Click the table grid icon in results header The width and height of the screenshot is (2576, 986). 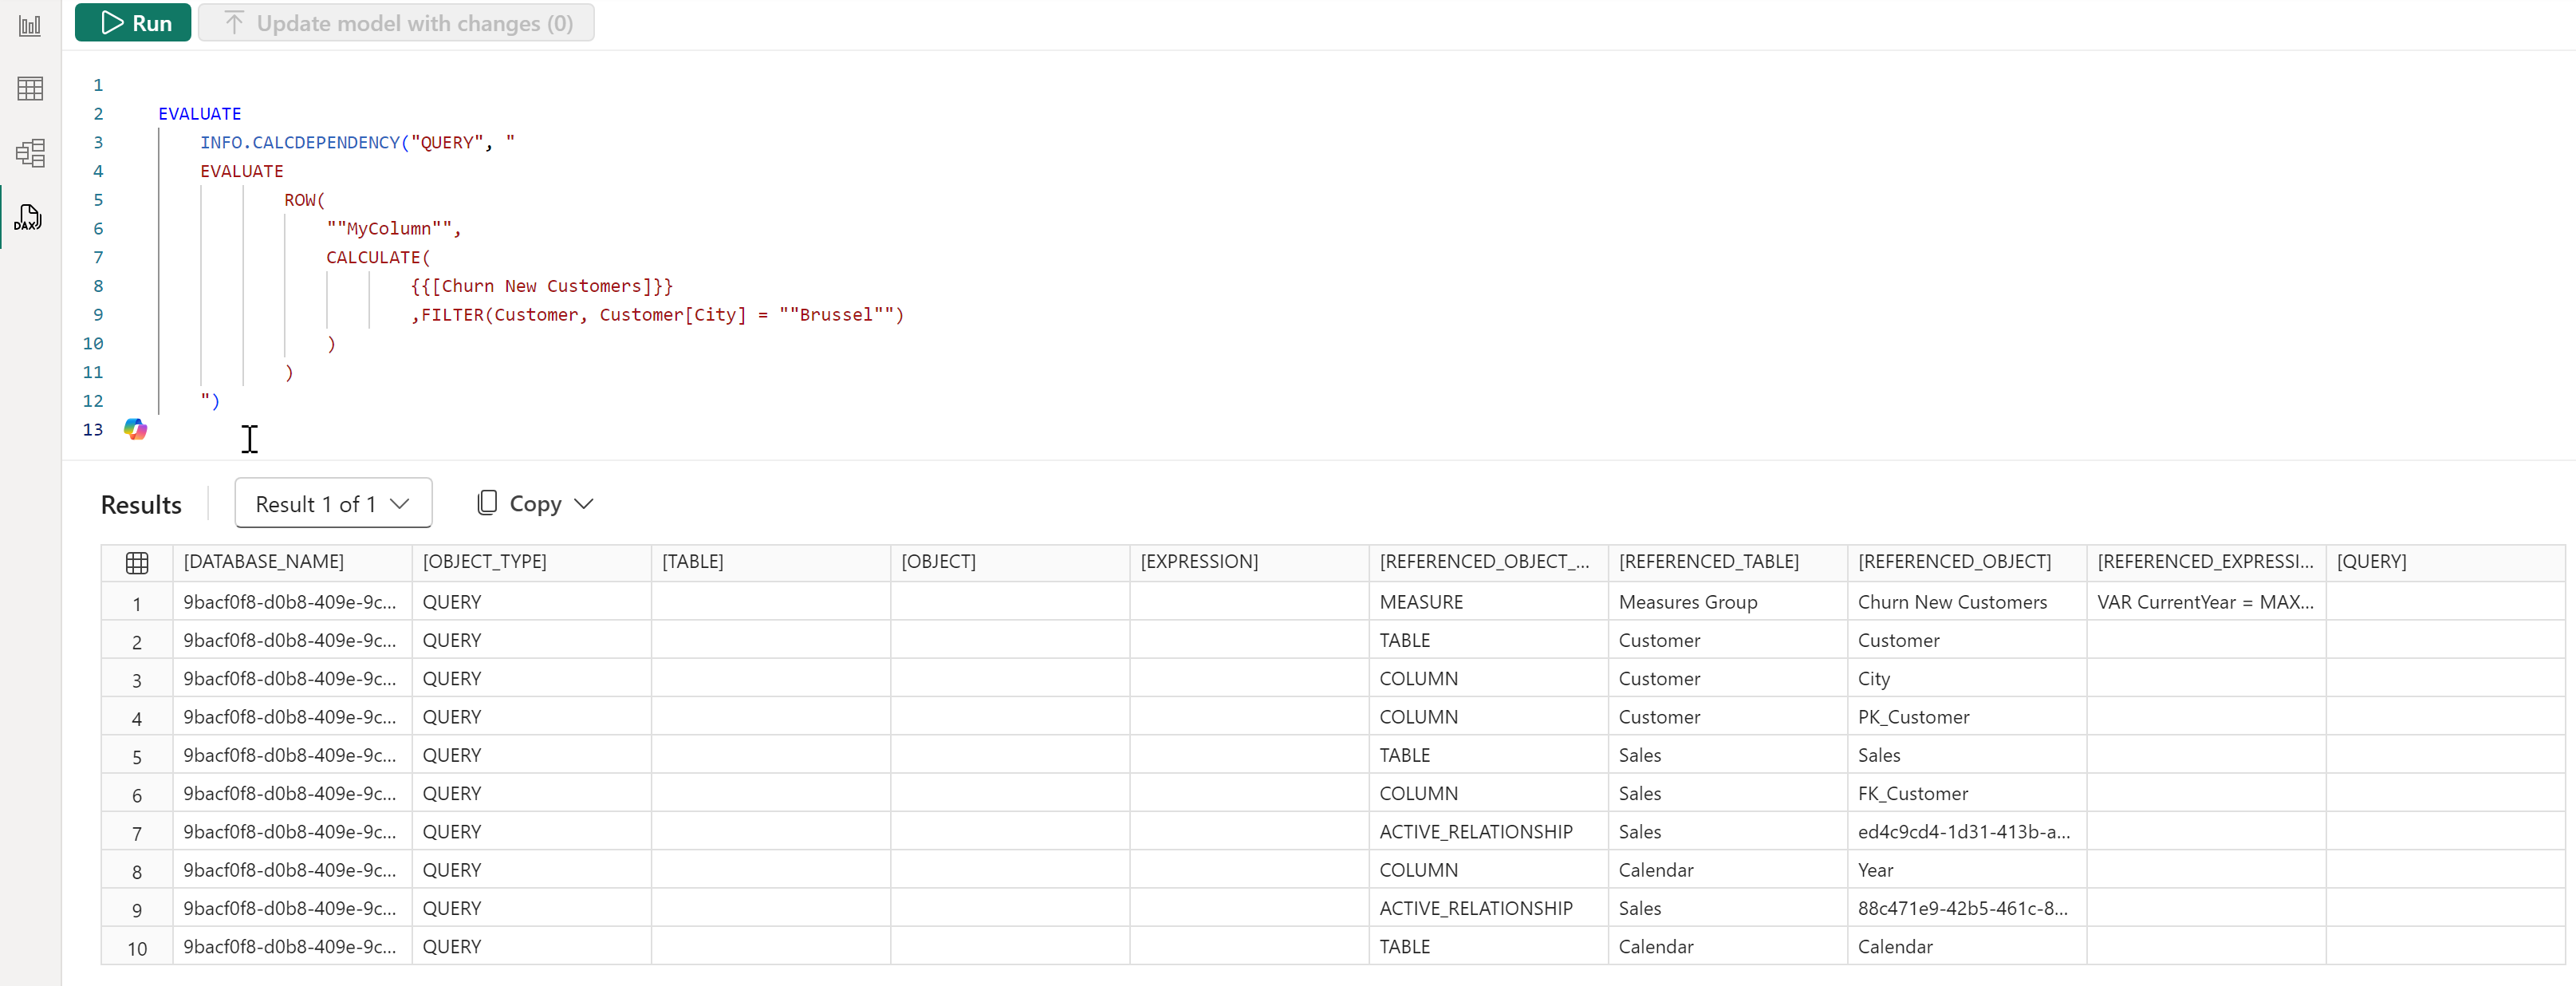point(137,563)
